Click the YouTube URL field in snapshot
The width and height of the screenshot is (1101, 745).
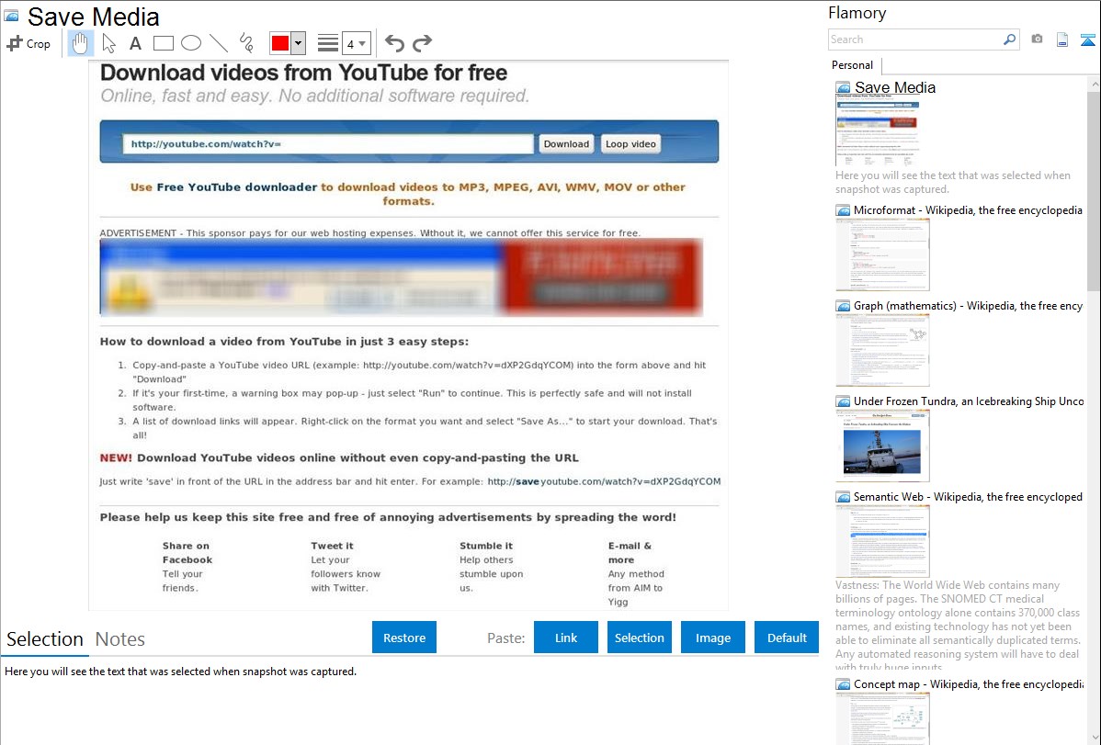pos(328,144)
